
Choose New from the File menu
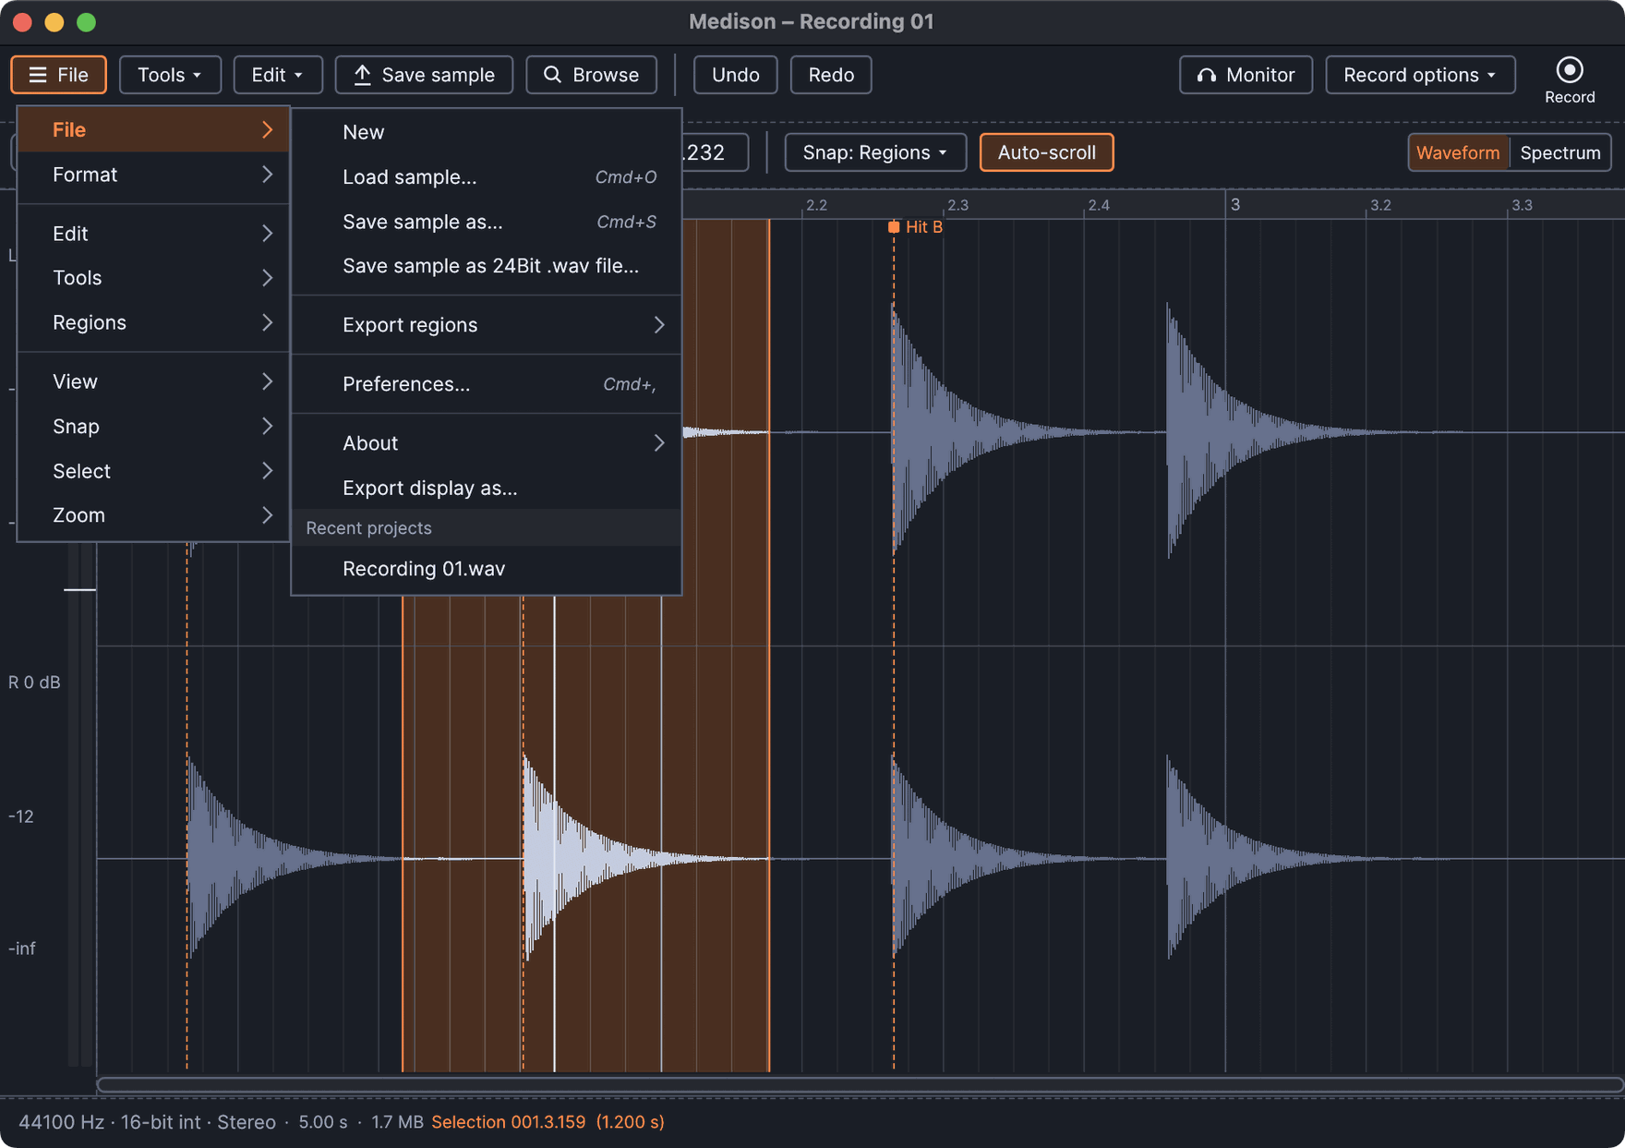[x=487, y=132]
